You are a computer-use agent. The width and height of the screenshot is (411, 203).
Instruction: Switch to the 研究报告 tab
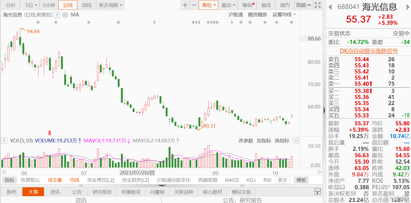point(102,192)
